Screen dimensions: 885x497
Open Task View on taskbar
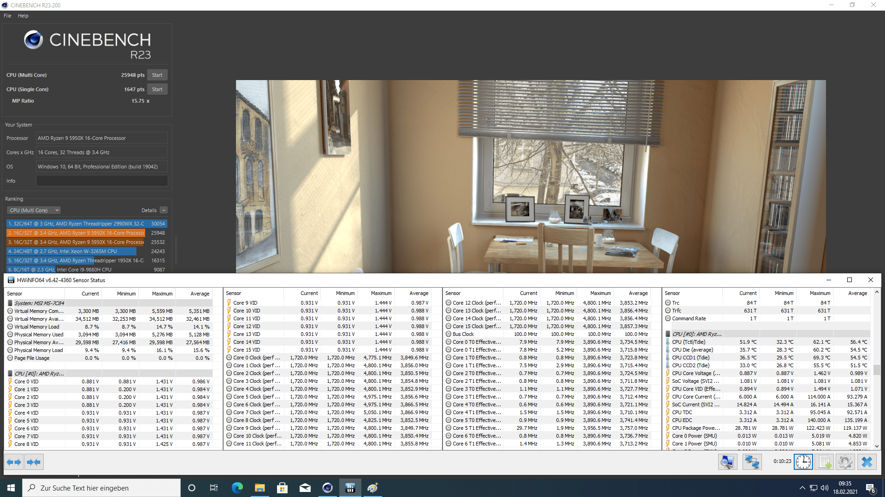[x=214, y=488]
